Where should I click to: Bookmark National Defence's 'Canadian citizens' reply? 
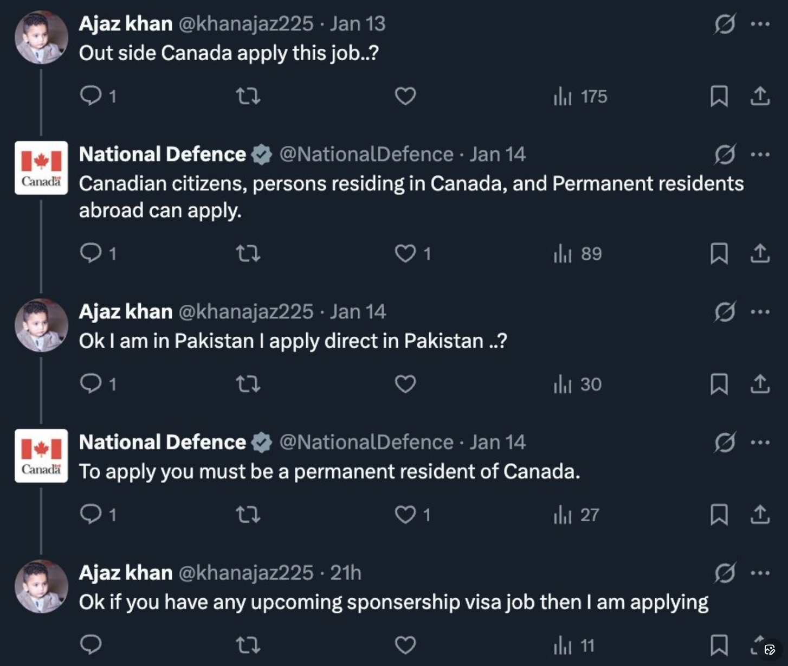point(719,253)
